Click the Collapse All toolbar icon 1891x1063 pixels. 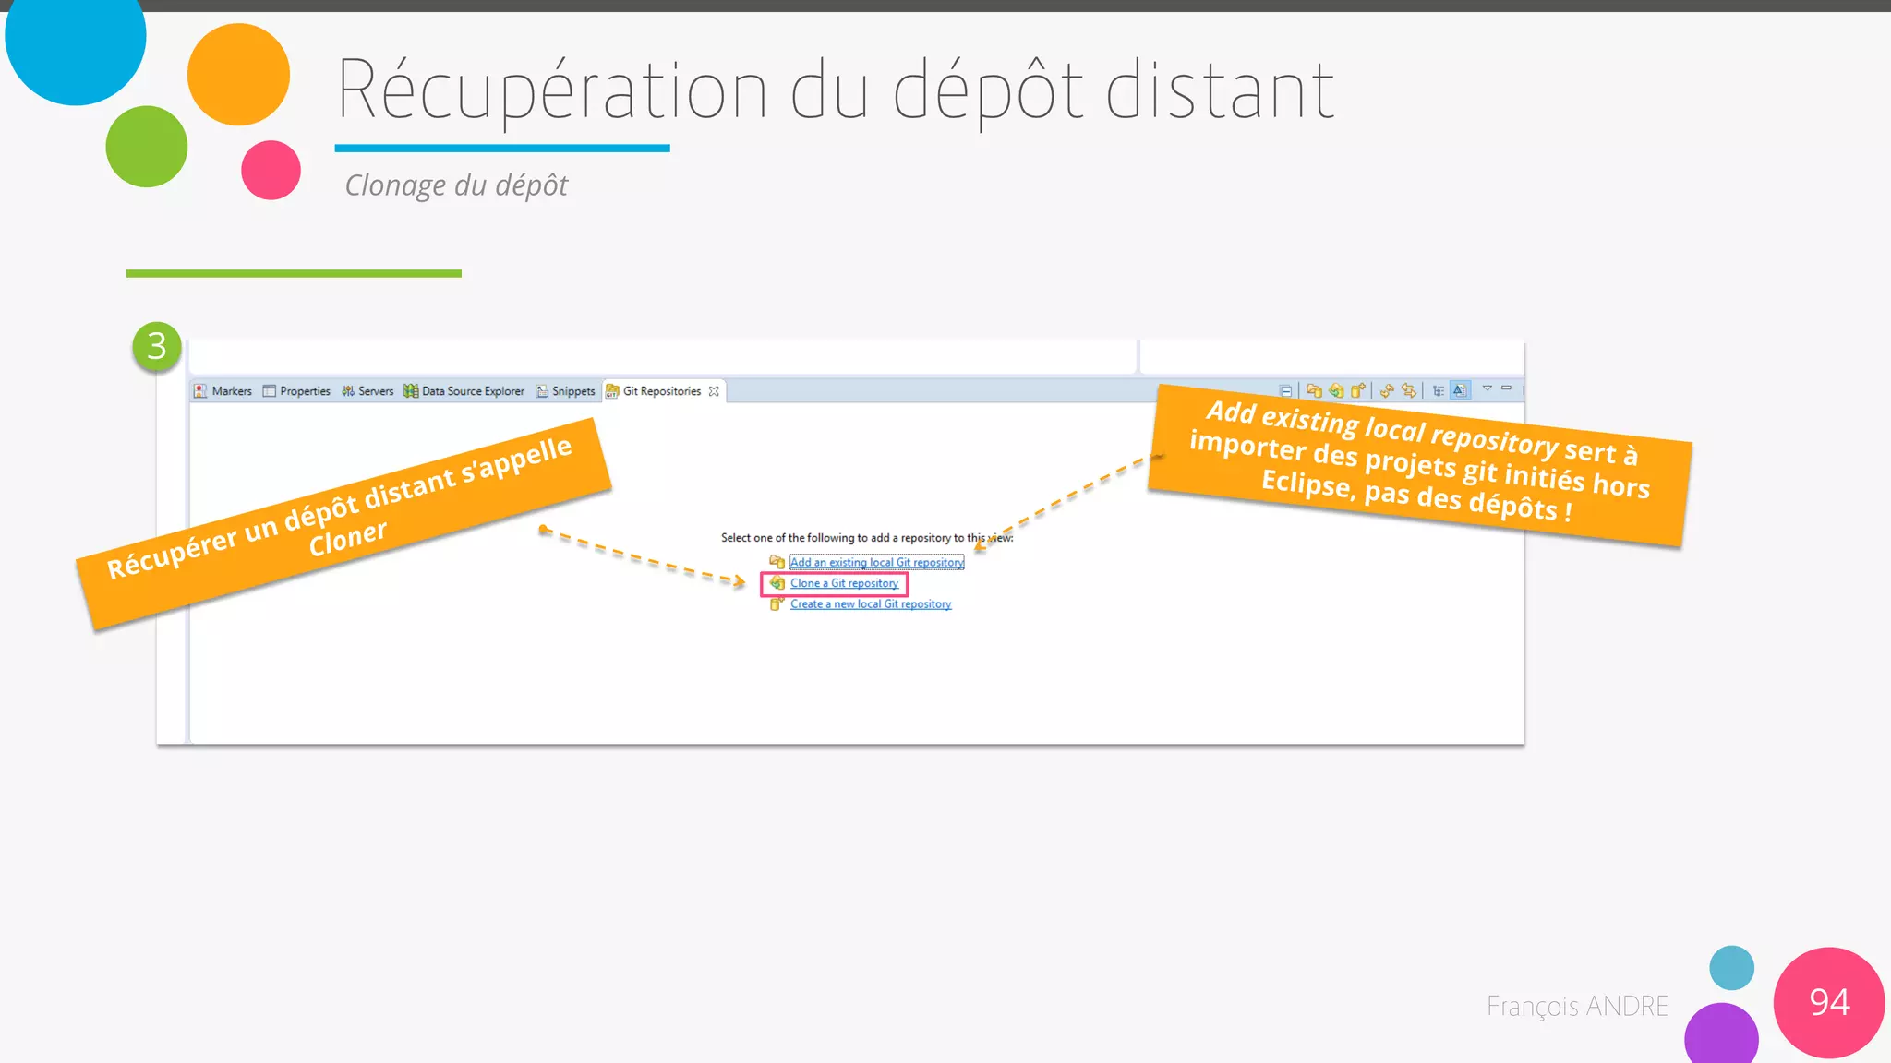[x=1285, y=390]
